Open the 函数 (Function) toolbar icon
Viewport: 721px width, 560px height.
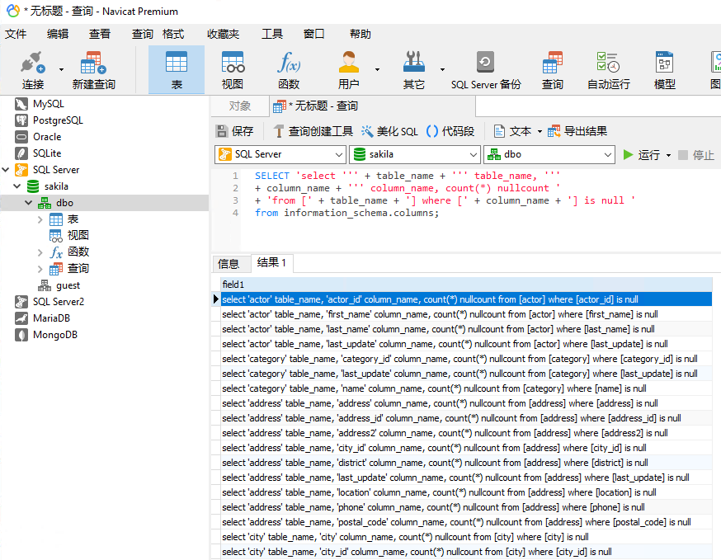pyautogui.click(x=289, y=70)
